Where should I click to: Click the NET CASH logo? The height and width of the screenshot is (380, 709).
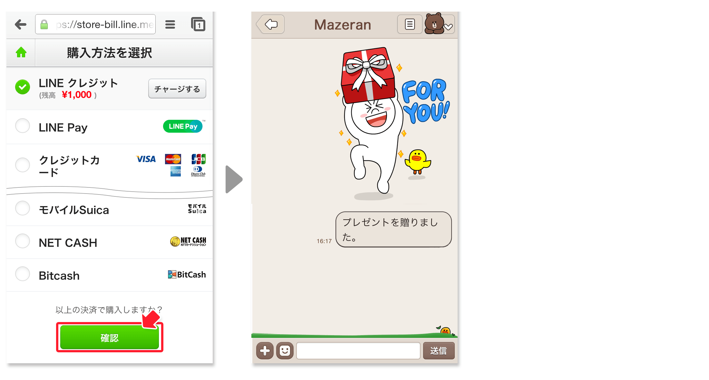coord(188,242)
